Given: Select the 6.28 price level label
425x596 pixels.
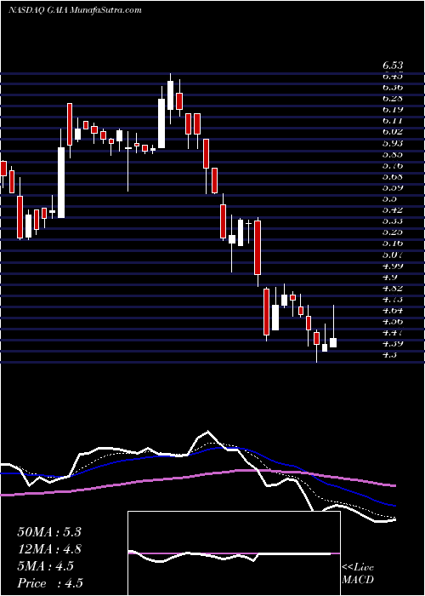Looking at the screenshot, I should coord(393,99).
